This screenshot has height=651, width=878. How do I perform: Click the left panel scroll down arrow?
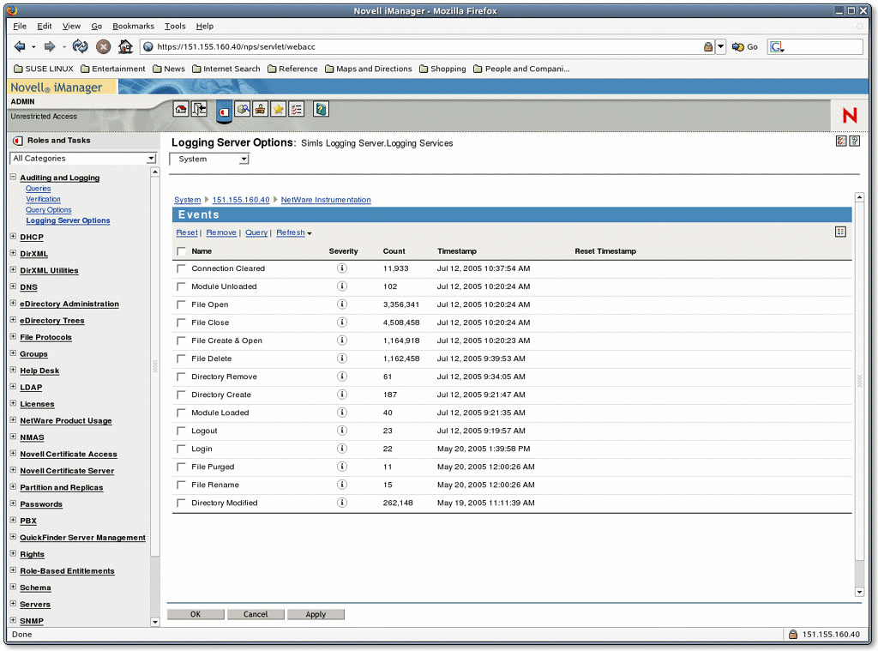[155, 621]
